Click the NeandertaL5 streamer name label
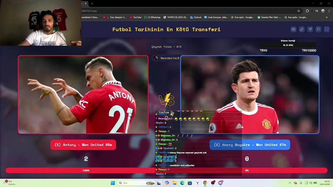 [x=170, y=58]
